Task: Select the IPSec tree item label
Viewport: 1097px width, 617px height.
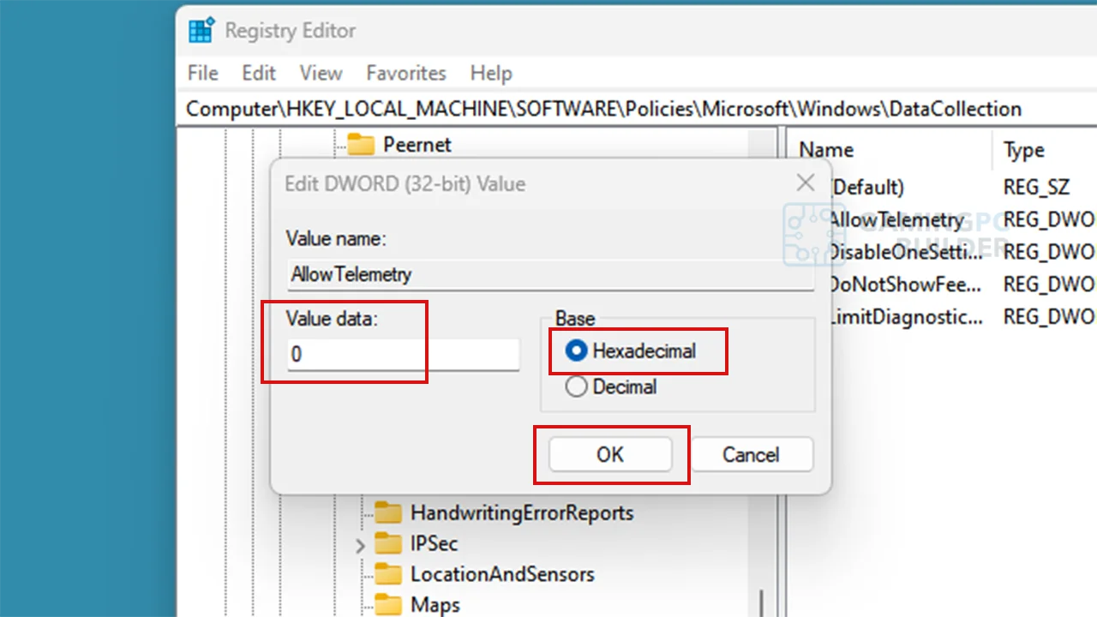Action: tap(434, 543)
